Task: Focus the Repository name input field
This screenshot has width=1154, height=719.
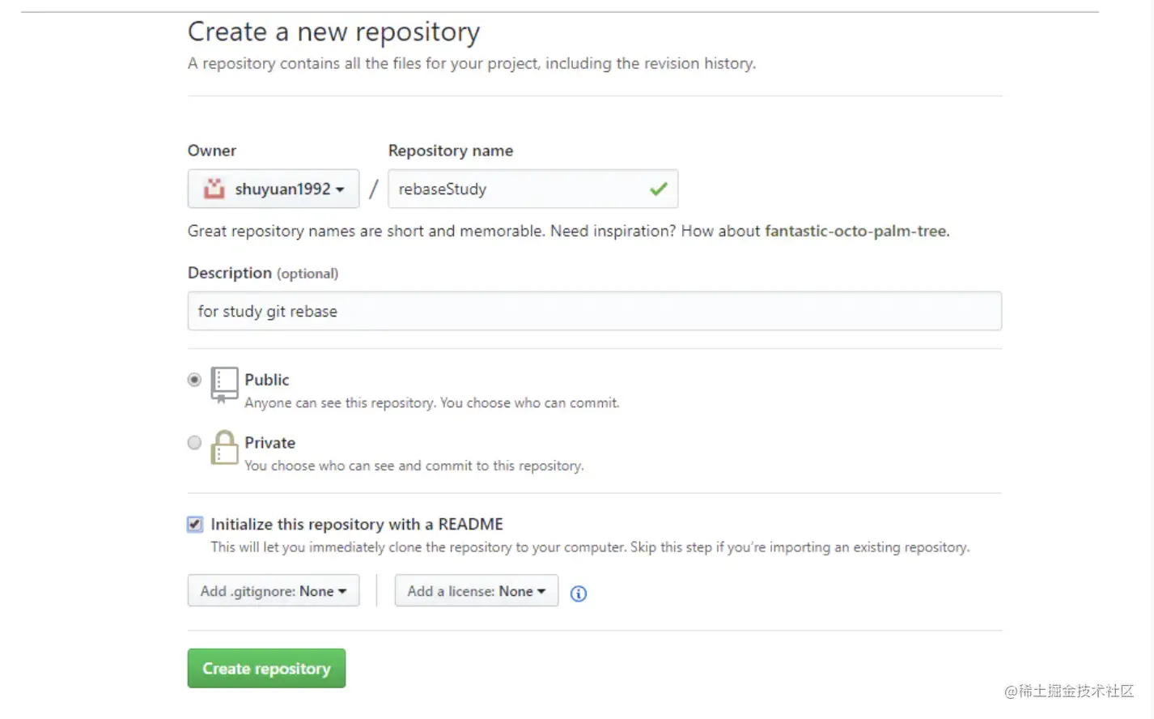Action: pos(518,189)
